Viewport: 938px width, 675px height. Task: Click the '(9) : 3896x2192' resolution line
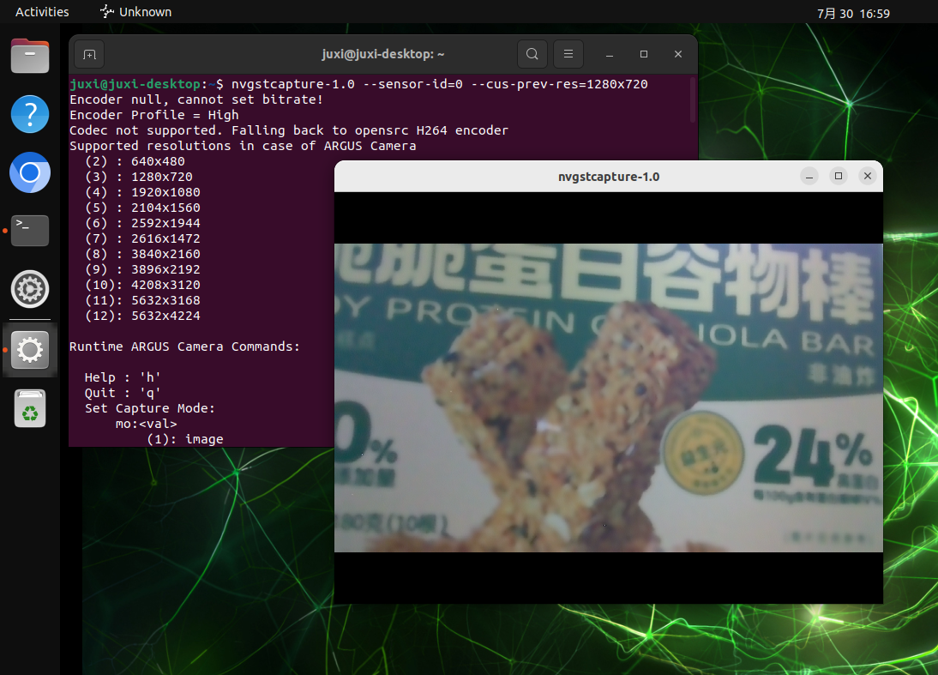[x=142, y=270]
